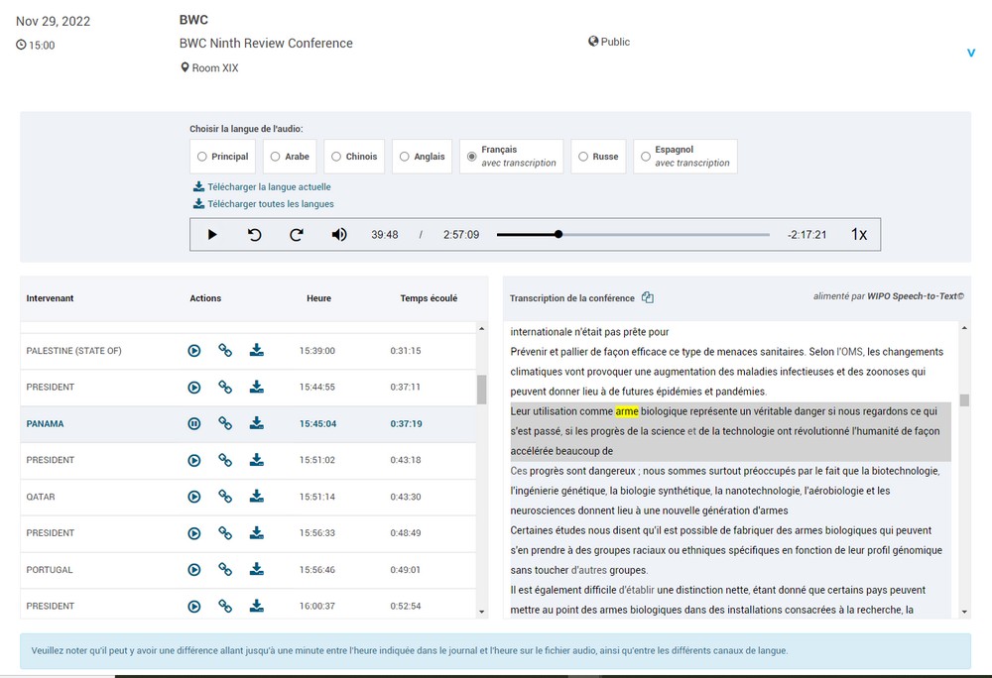Click the Intervenant column header
Image resolution: width=992 pixels, height=678 pixels.
pyautogui.click(x=50, y=298)
